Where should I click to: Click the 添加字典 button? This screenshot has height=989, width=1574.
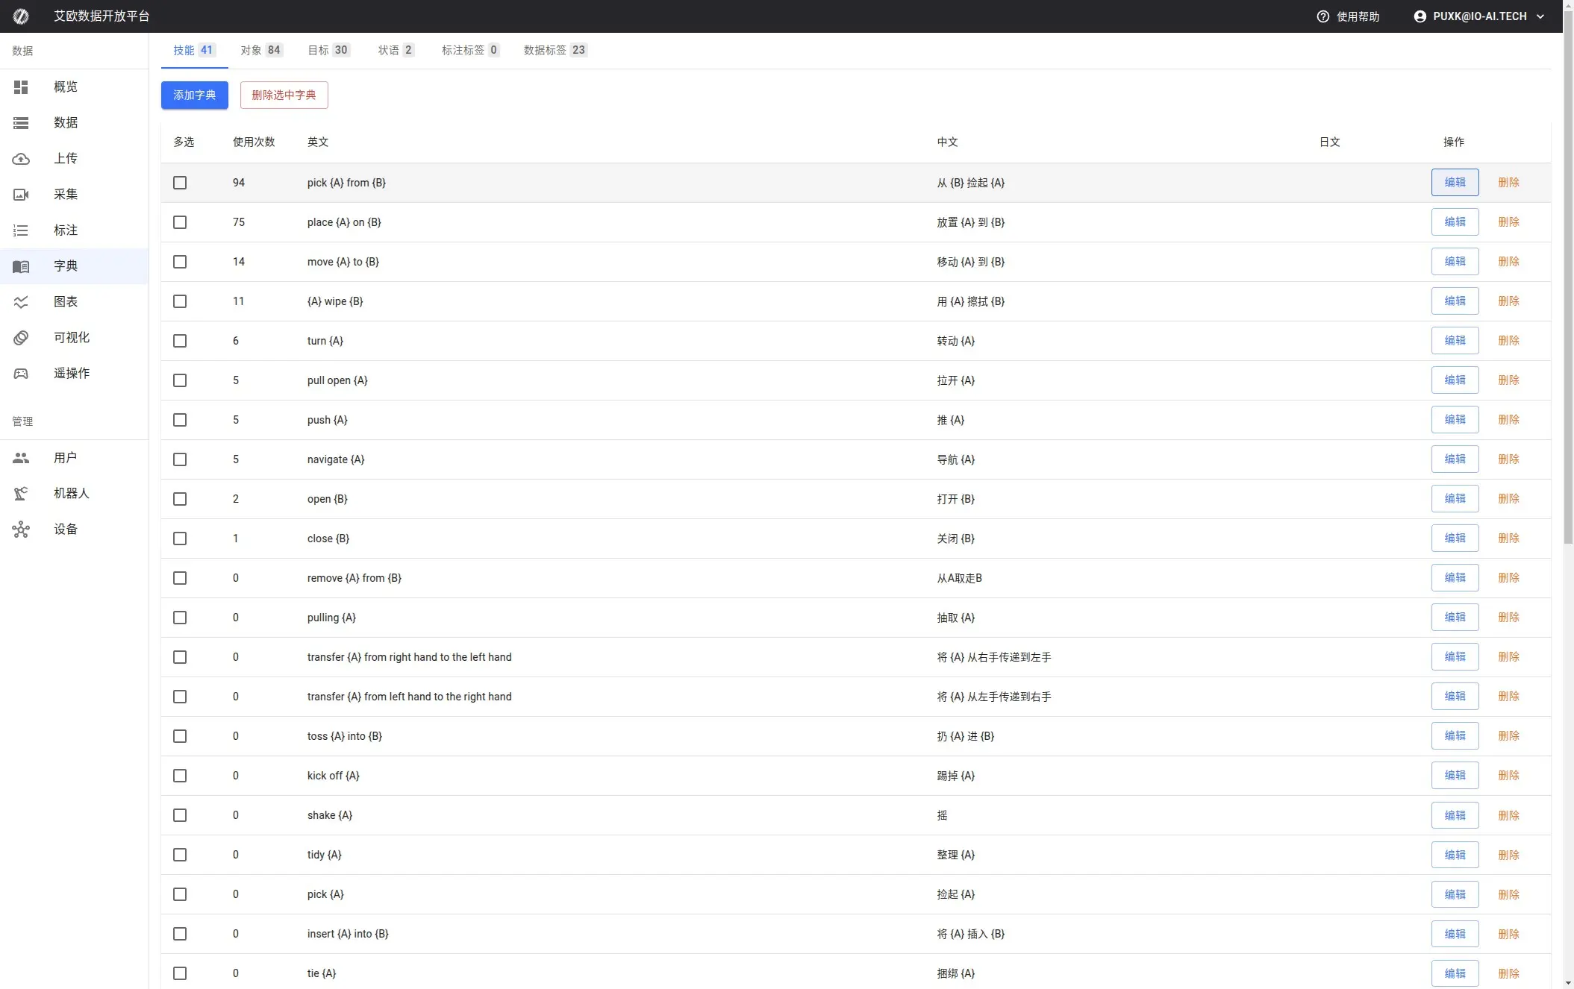click(194, 95)
